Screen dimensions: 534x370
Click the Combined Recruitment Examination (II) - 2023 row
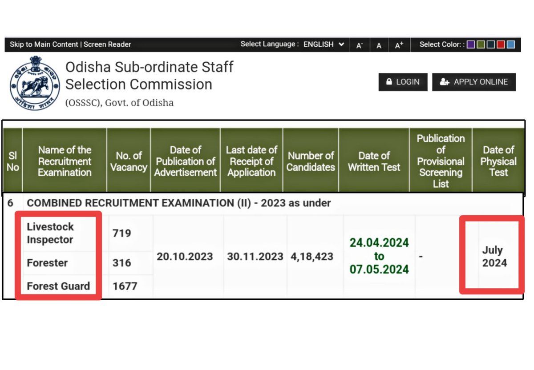tap(263, 203)
